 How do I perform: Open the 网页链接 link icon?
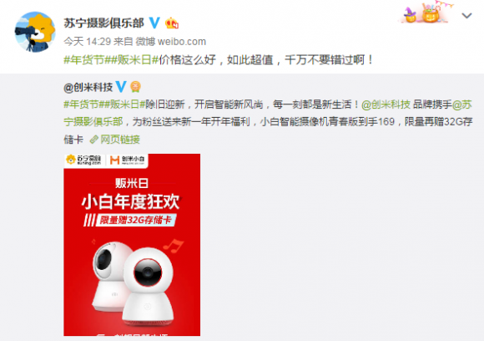point(93,140)
